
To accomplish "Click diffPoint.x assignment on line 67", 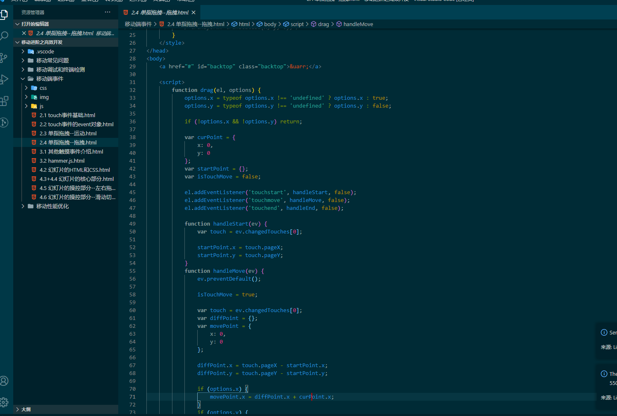I will [262, 366].
